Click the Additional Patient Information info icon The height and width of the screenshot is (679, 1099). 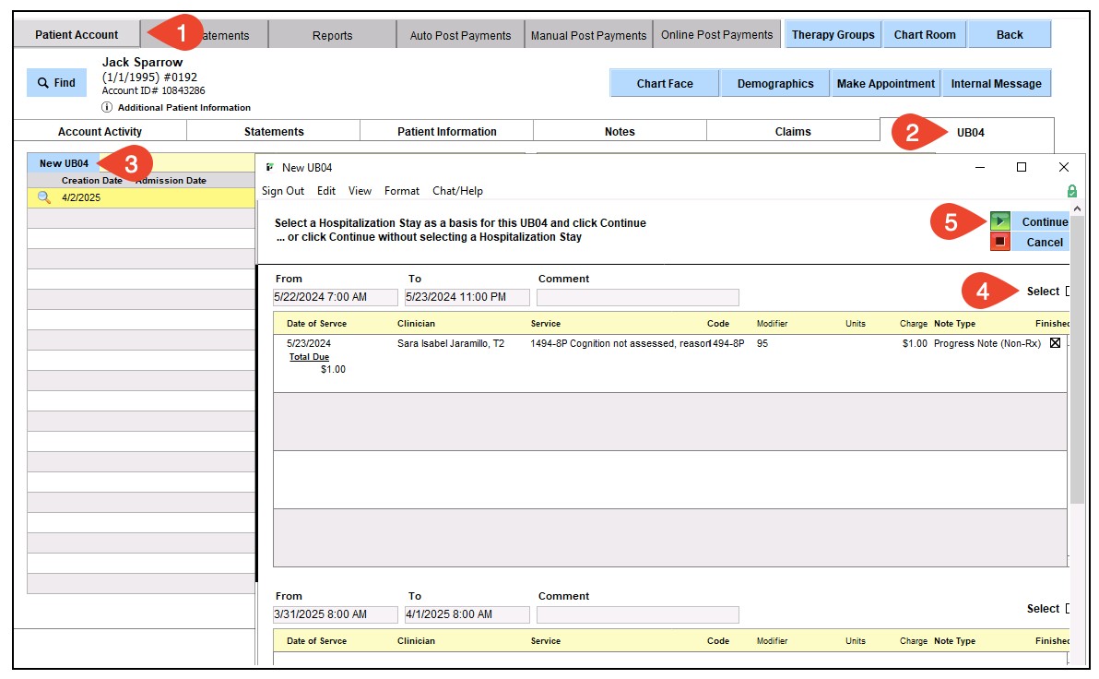point(107,108)
